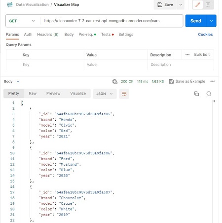The height and width of the screenshot is (223, 222).
Task: Click the "2019" year value
Action: pos(63,215)
